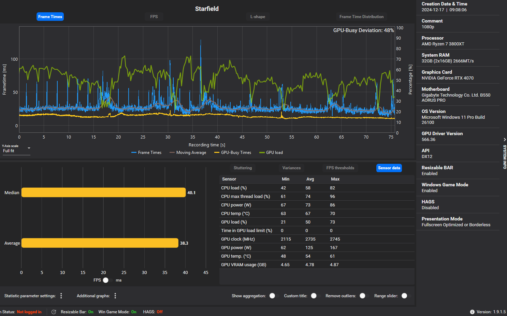Click the "NVIDIA GeForce RTX 4070" graphics card text

(448, 78)
